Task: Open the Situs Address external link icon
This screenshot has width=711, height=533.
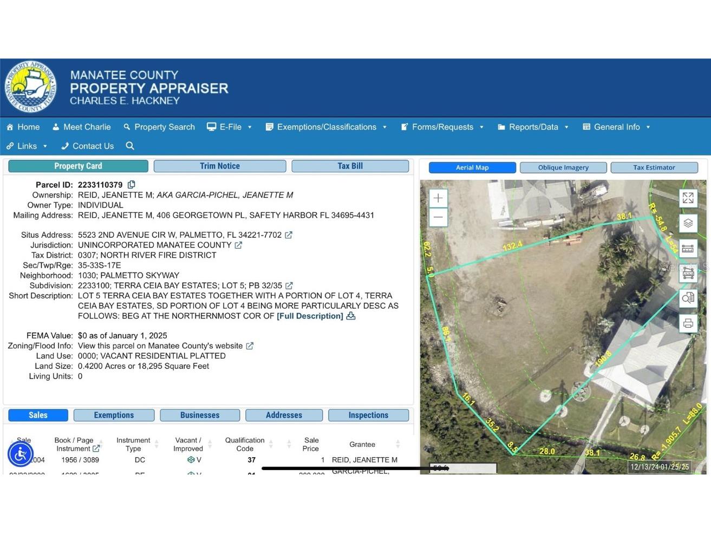Action: (x=289, y=235)
